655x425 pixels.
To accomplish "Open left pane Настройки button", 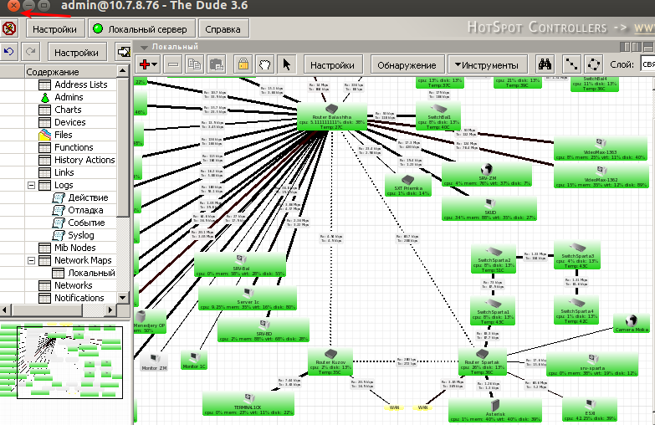I will [76, 53].
